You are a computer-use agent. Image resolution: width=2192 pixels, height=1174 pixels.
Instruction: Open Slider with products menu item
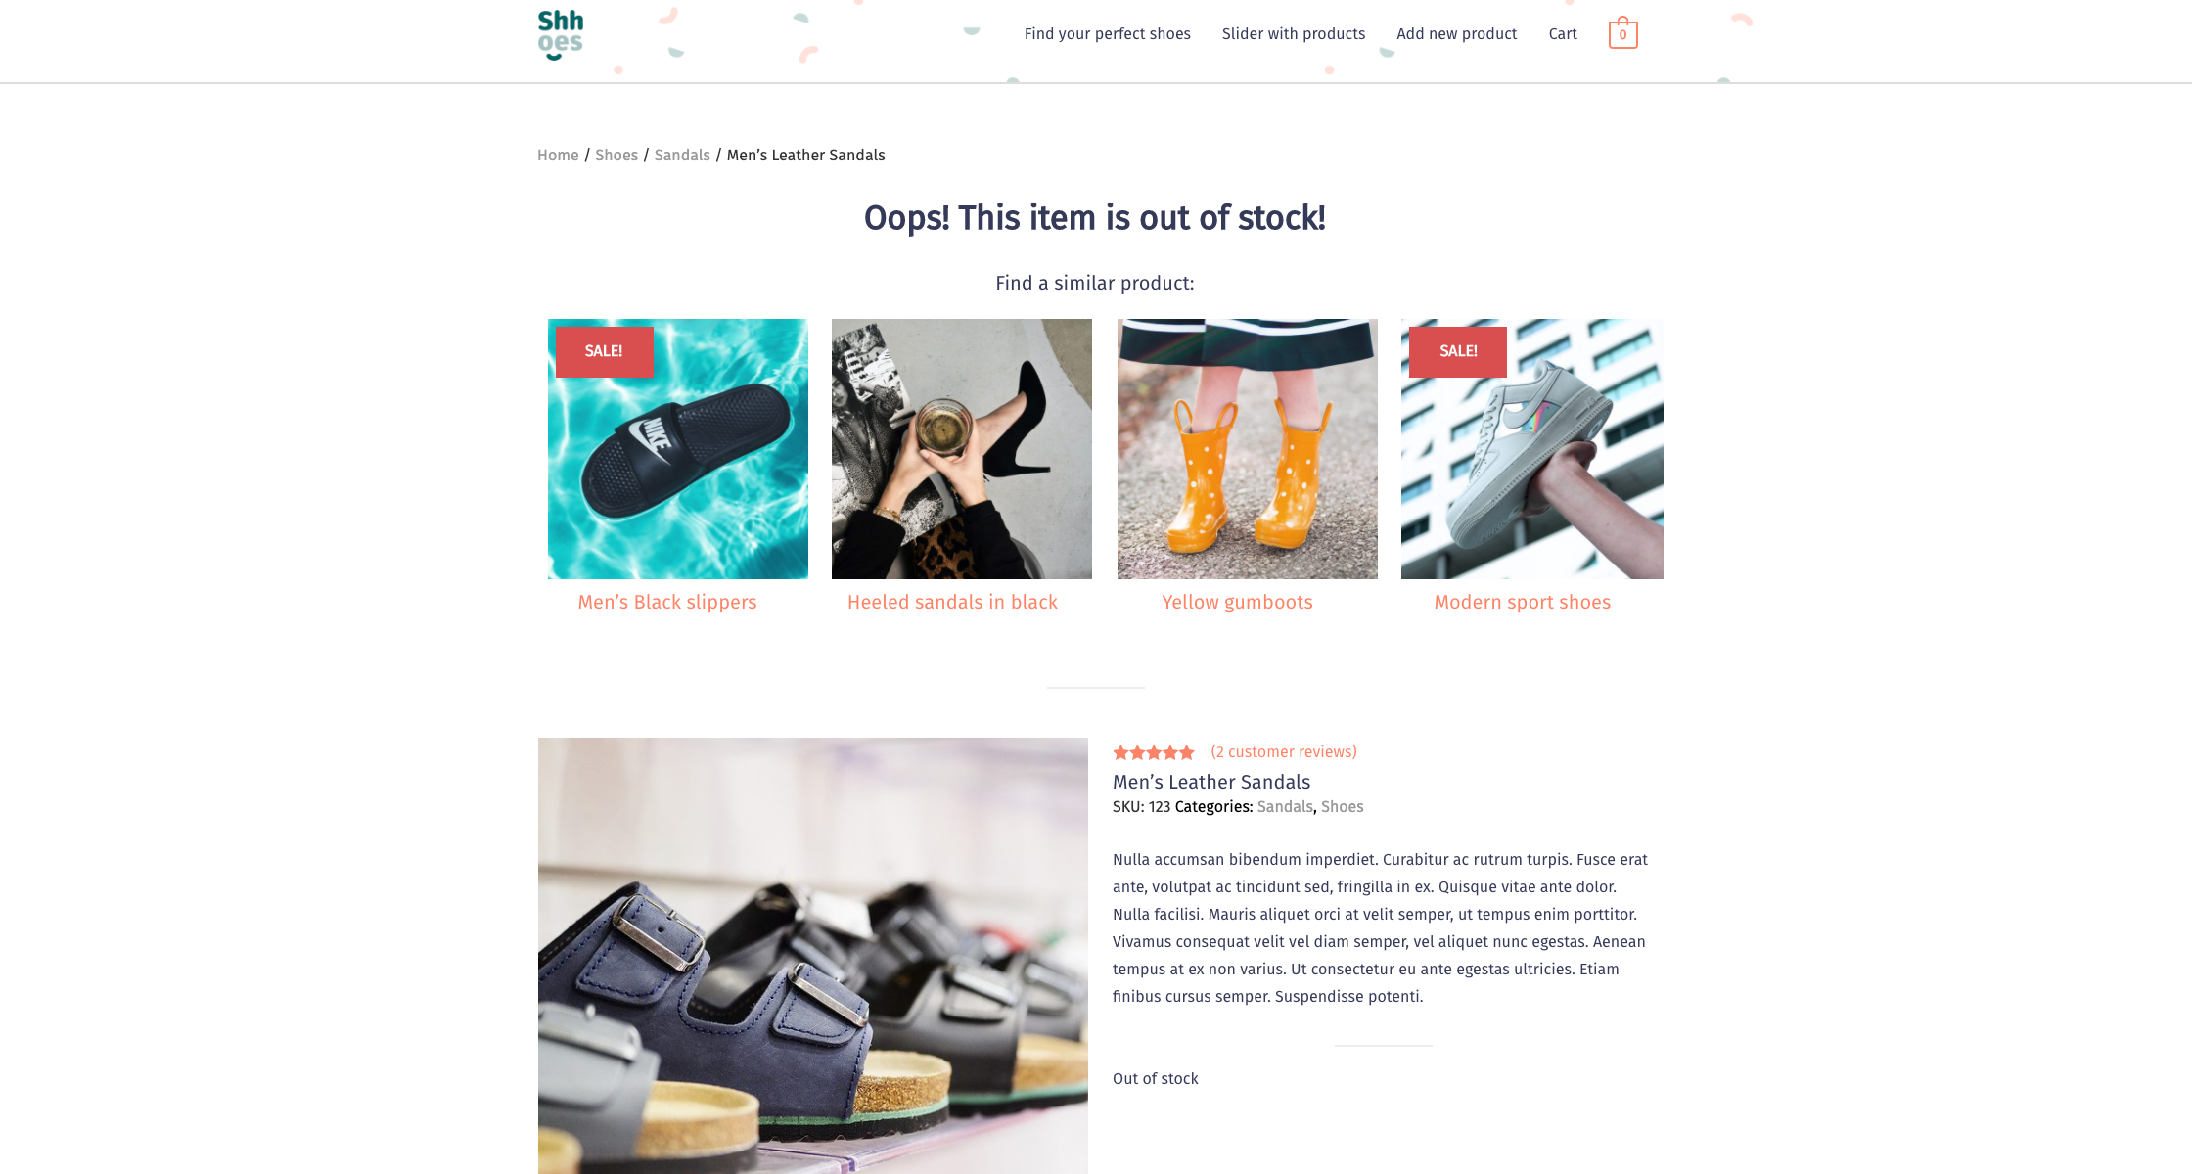click(1293, 34)
